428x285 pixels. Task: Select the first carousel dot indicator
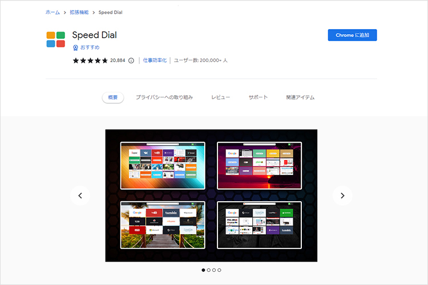pos(203,270)
